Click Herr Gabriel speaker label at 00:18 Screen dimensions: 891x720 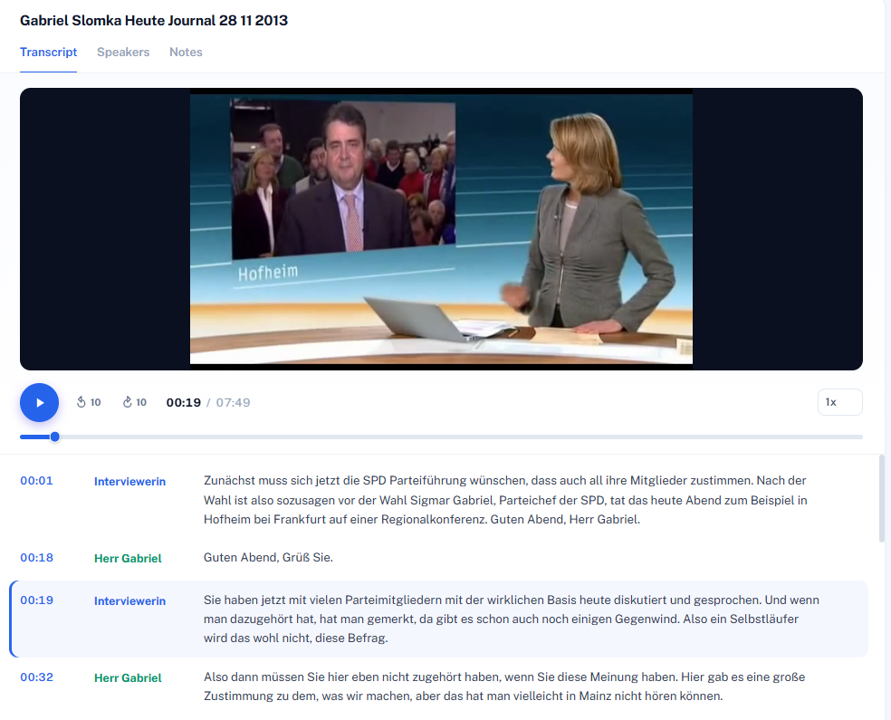pos(128,558)
